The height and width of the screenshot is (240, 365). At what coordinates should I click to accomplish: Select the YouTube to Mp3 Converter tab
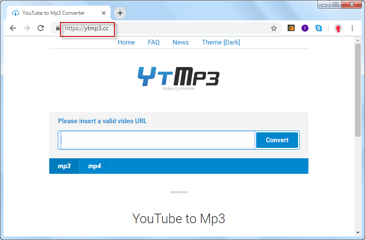point(59,13)
